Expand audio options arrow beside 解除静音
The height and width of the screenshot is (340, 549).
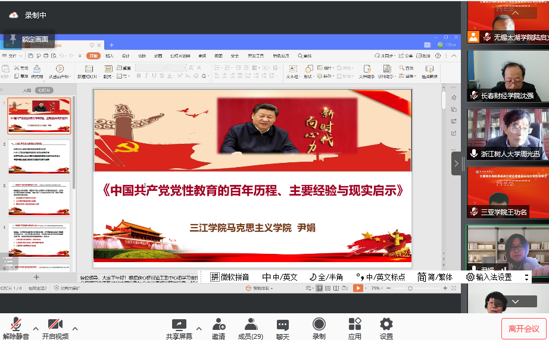[x=36, y=328]
